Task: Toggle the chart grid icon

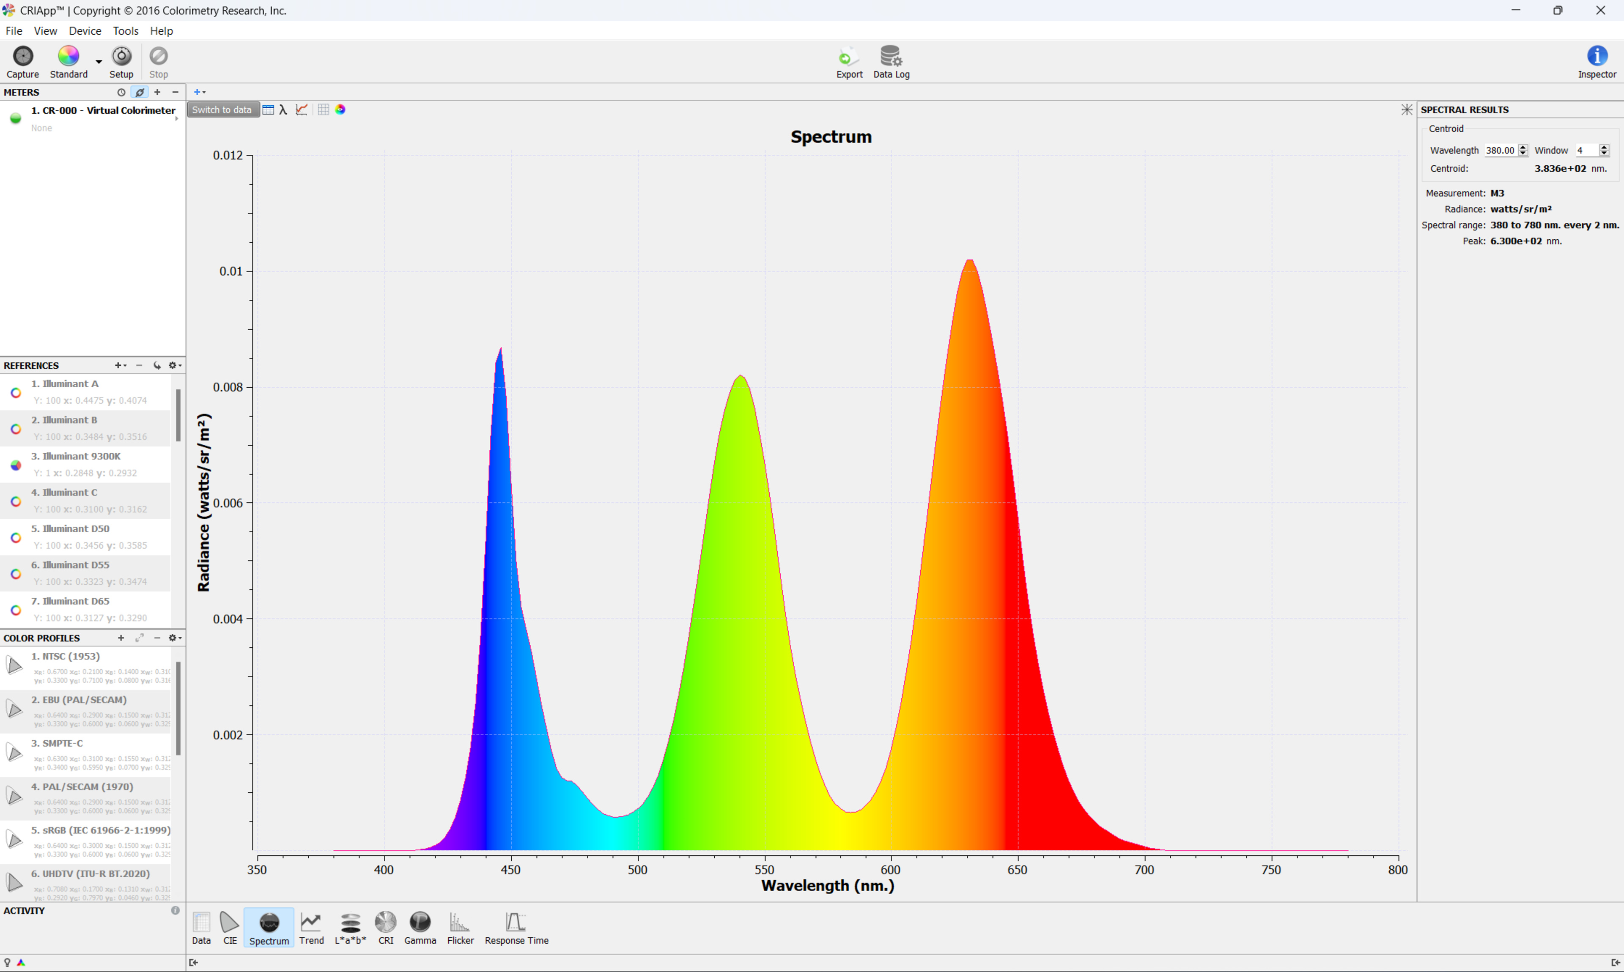Action: click(x=323, y=110)
